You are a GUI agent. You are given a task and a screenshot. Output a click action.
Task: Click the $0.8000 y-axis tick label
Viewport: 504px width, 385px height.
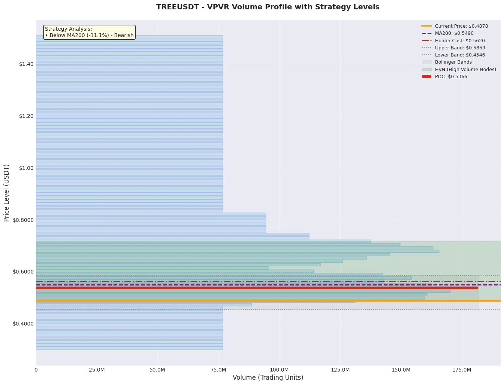[23, 220]
